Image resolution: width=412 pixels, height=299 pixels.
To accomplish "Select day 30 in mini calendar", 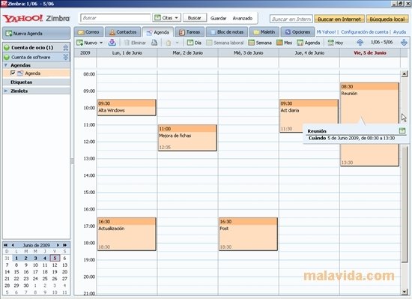I will coord(25,286).
